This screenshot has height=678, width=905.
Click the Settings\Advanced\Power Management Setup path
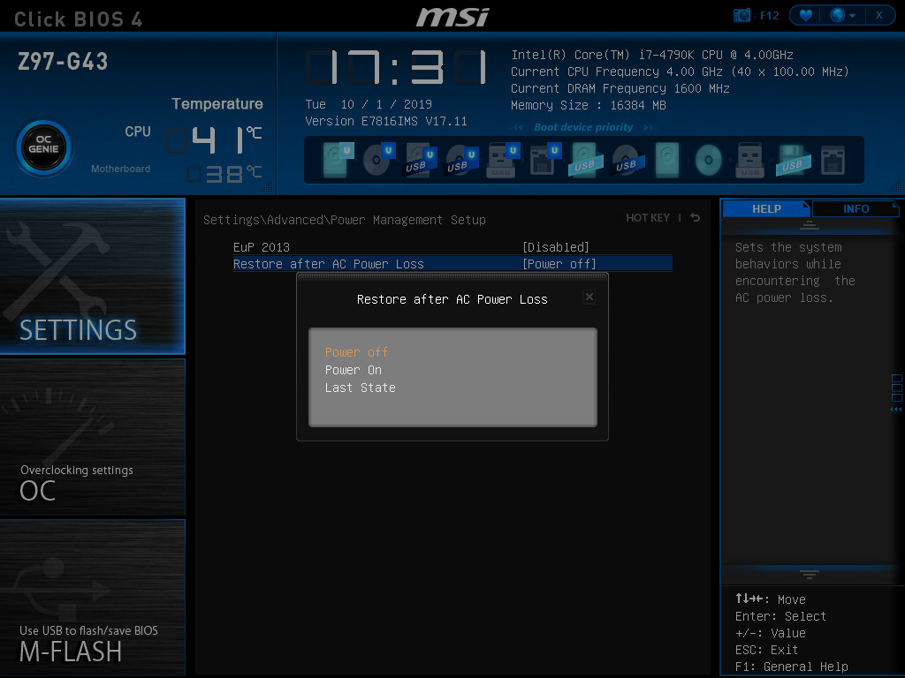click(345, 220)
